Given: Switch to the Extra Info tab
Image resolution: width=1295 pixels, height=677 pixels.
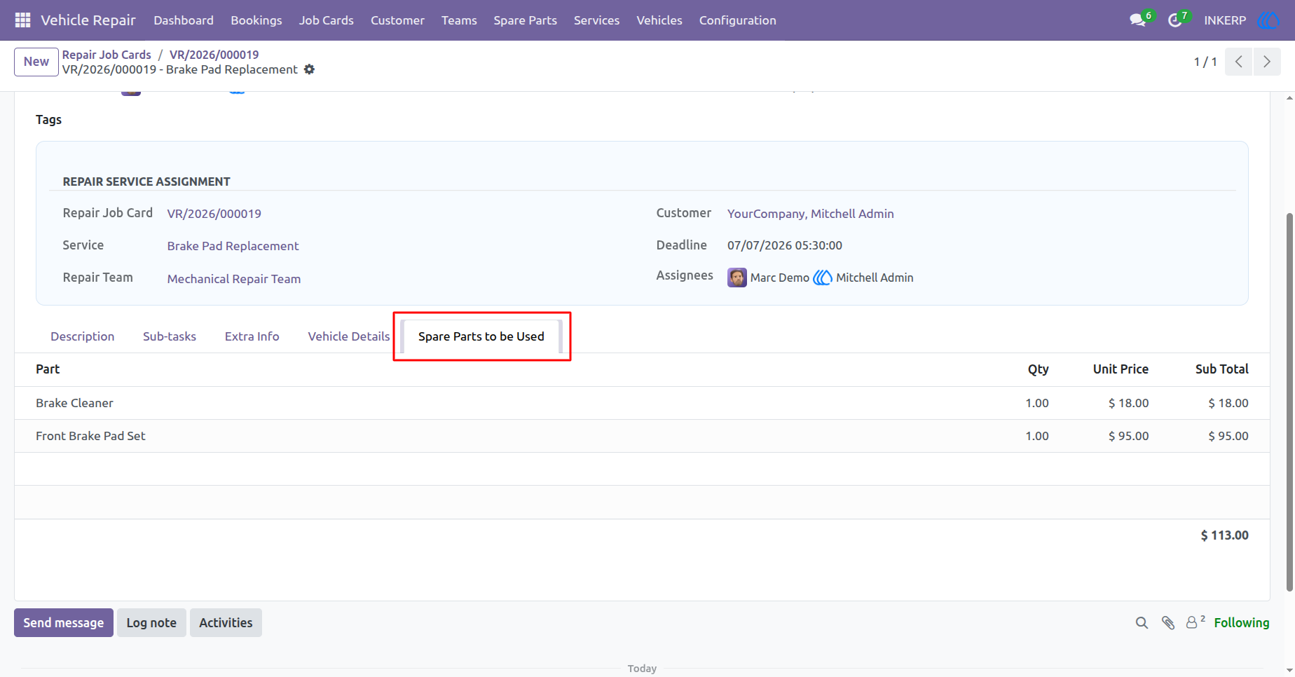Looking at the screenshot, I should pyautogui.click(x=252, y=336).
